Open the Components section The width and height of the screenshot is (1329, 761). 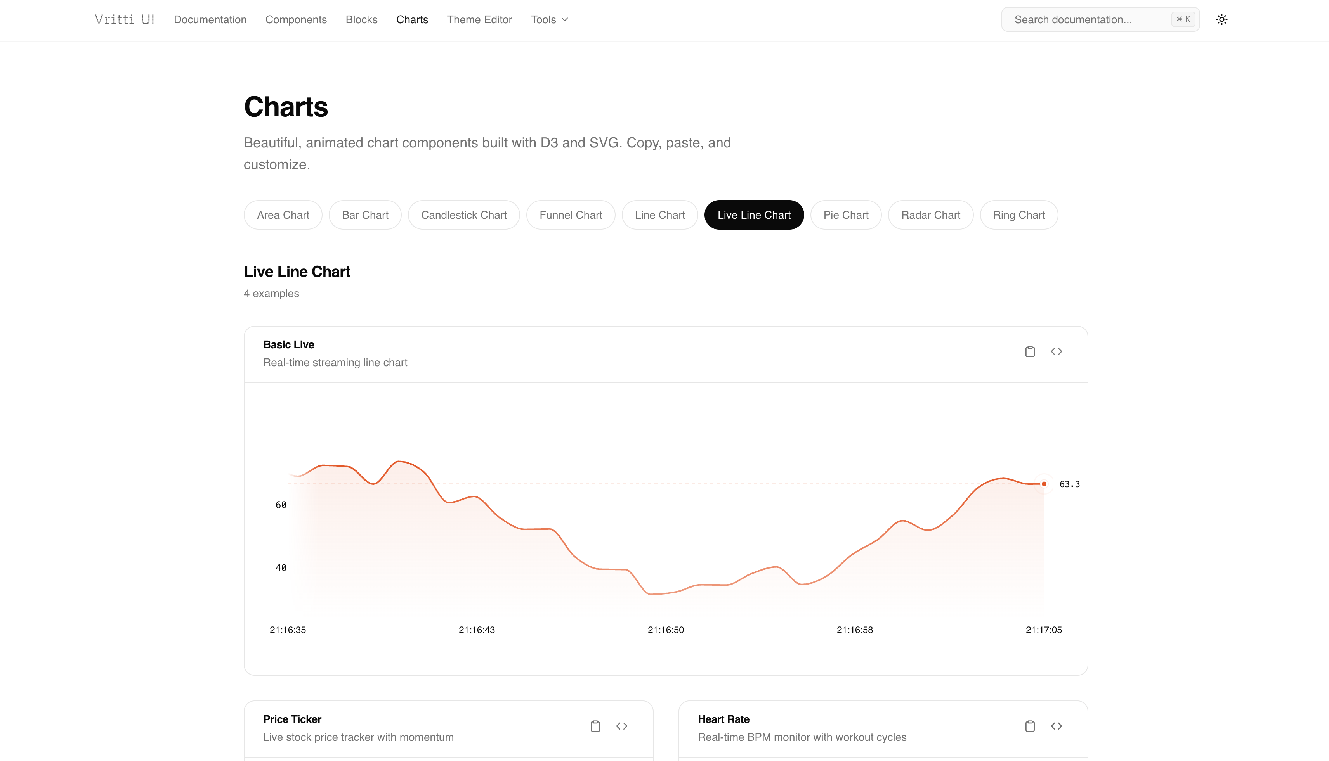[x=296, y=19]
